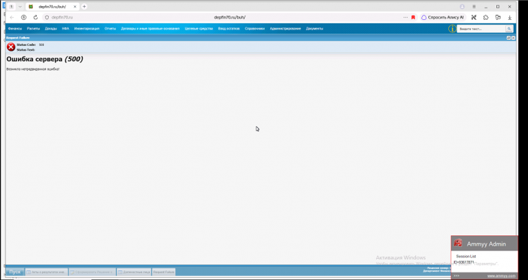Expand Ammyy Admin panel with >>> arrows

click(x=456, y=276)
